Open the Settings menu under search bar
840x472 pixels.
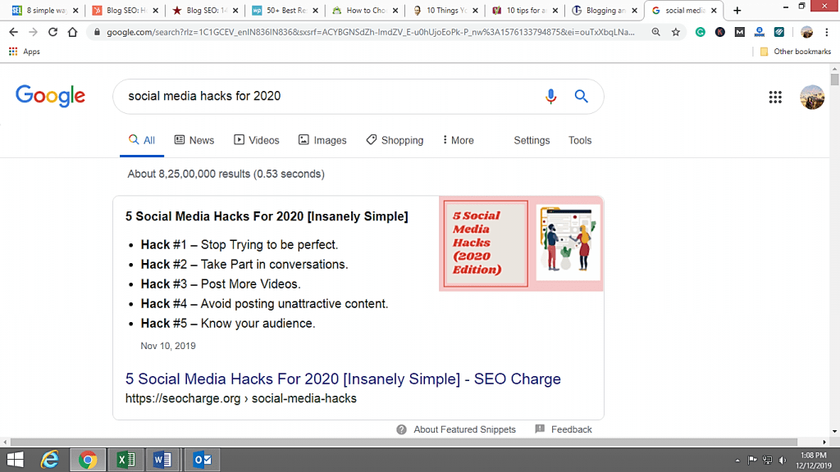532,140
